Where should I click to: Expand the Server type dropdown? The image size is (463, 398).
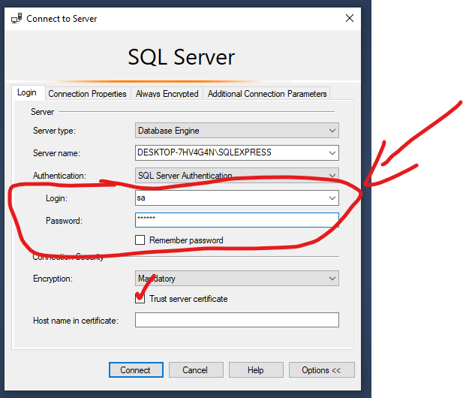[x=332, y=131]
